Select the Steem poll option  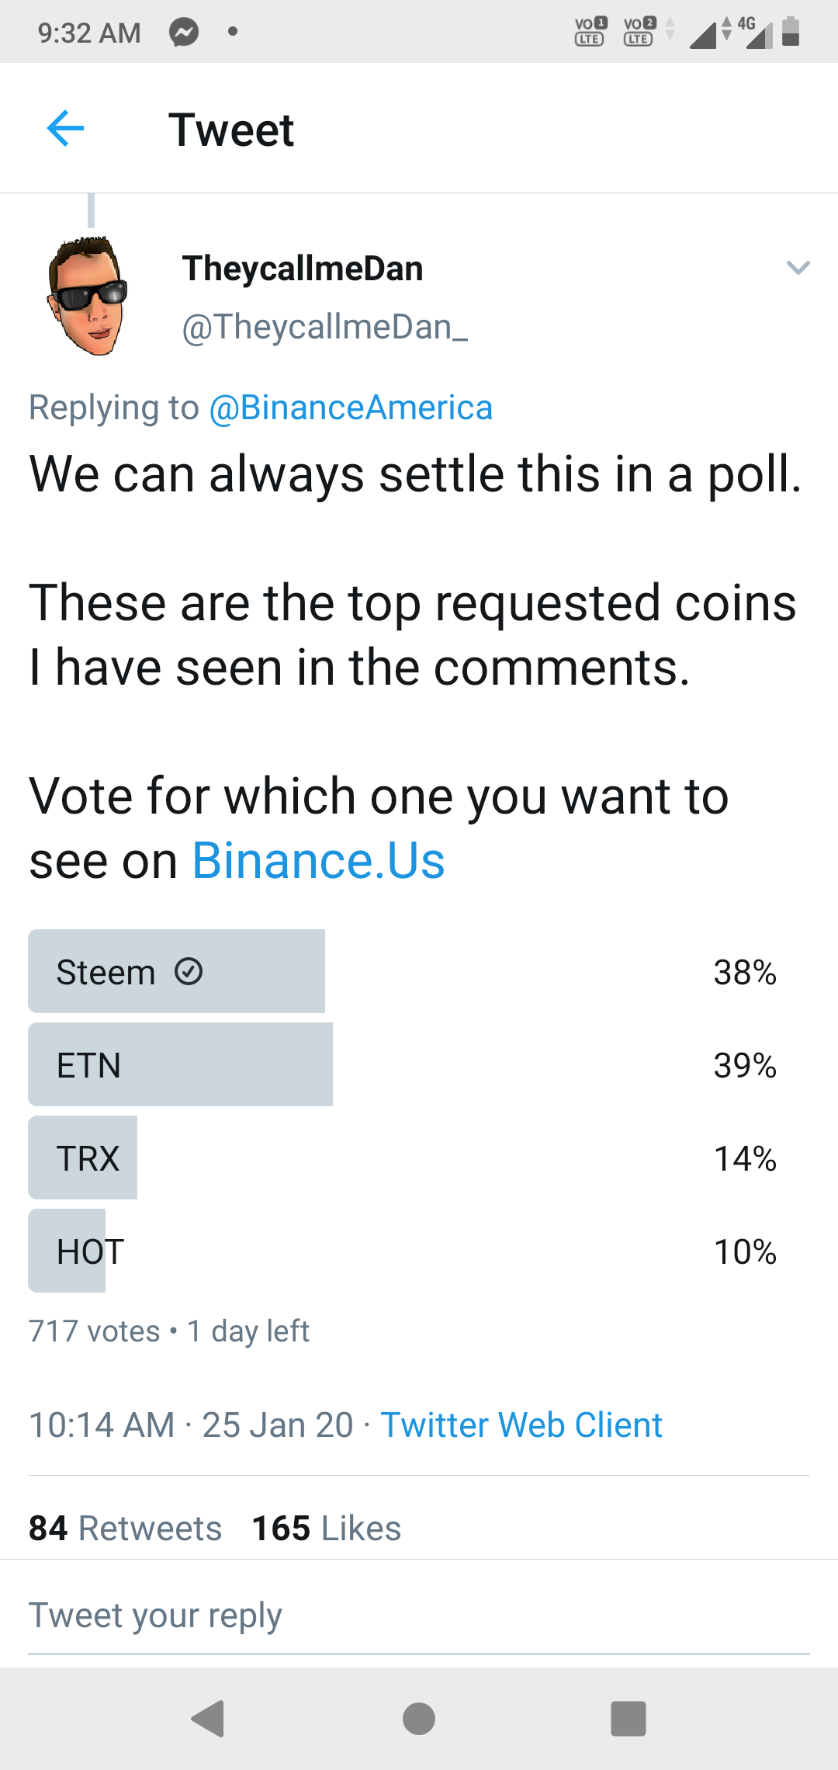pyautogui.click(x=419, y=971)
